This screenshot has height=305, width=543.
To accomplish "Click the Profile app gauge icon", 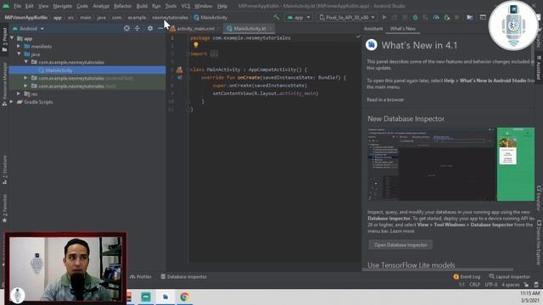I will 436,17.
